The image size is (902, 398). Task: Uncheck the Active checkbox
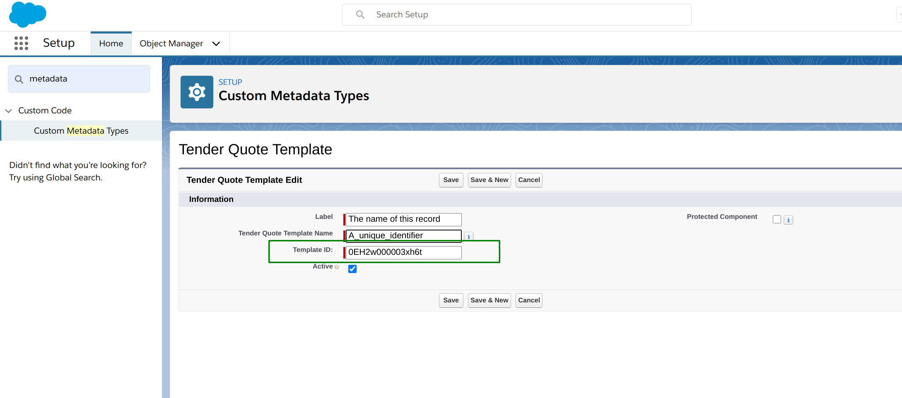pyautogui.click(x=352, y=269)
